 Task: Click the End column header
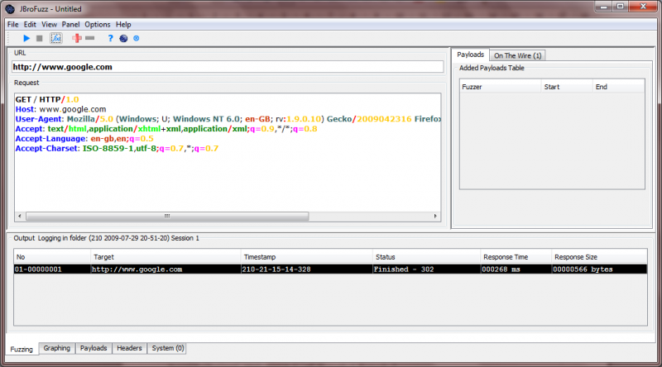click(619, 87)
